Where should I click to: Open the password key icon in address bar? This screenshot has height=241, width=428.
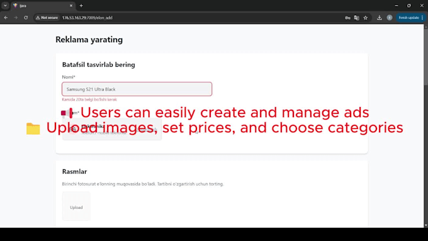pyautogui.click(x=347, y=18)
